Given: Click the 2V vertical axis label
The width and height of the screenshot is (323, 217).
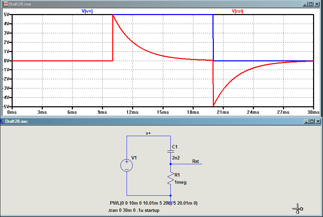Looking at the screenshot, I should click(7, 42).
